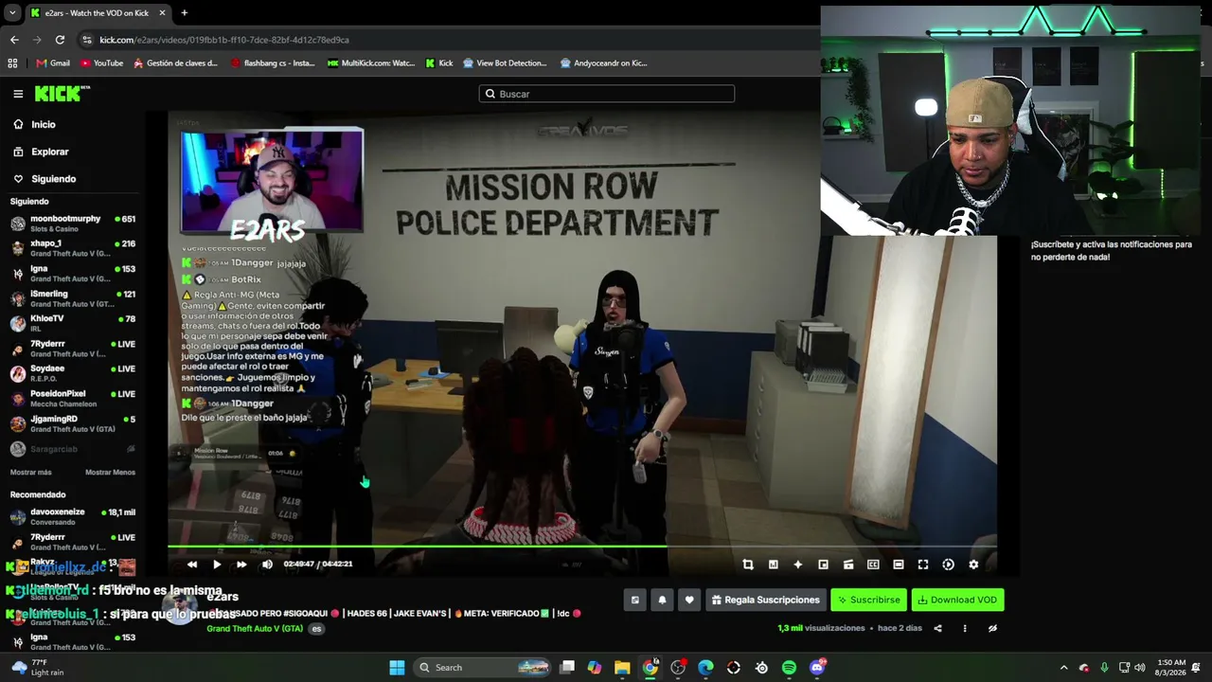Focus the Buscar search field
The height and width of the screenshot is (682, 1212).
tap(607, 94)
